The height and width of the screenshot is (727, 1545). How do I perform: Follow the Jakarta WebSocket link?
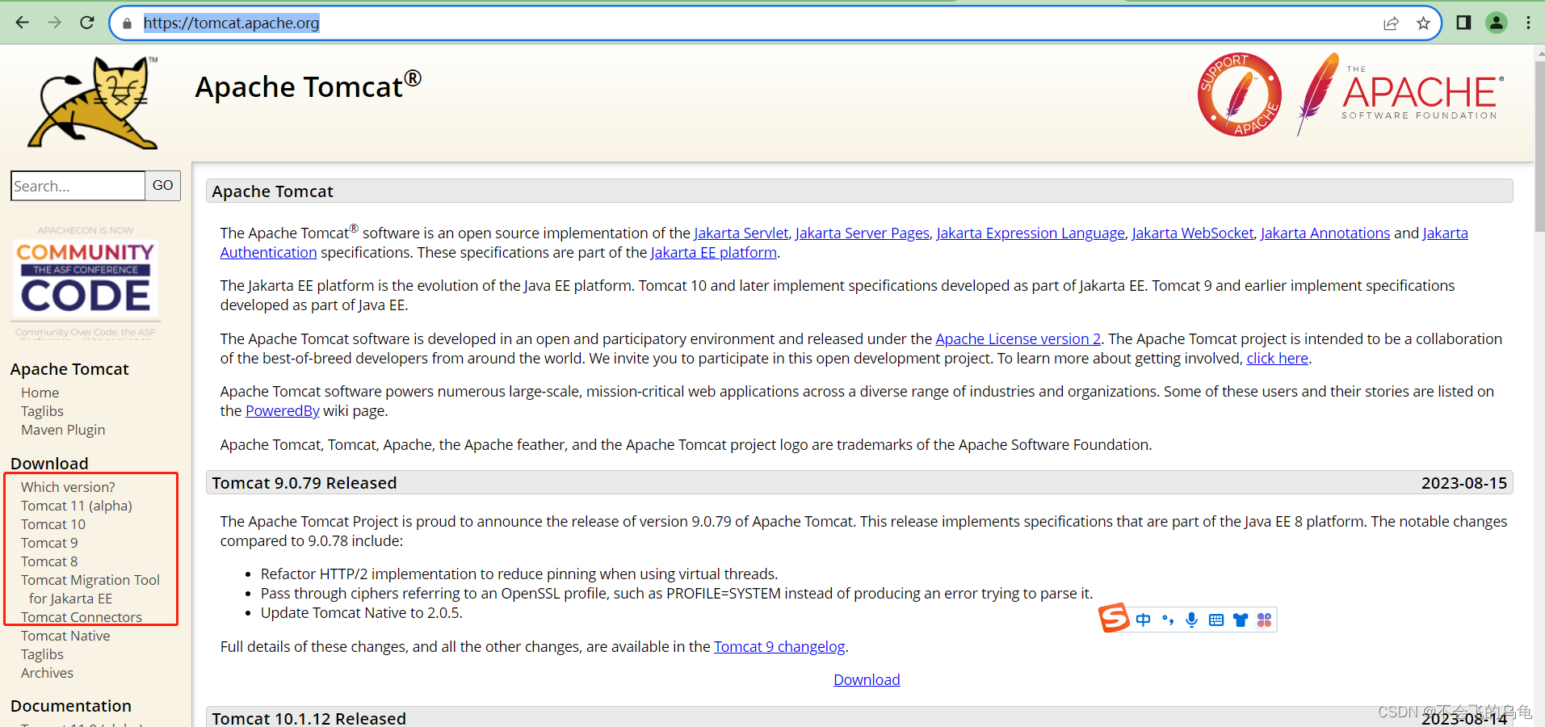click(1193, 233)
